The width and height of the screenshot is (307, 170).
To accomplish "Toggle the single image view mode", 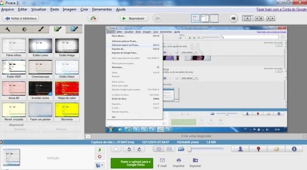I will click(x=196, y=19).
